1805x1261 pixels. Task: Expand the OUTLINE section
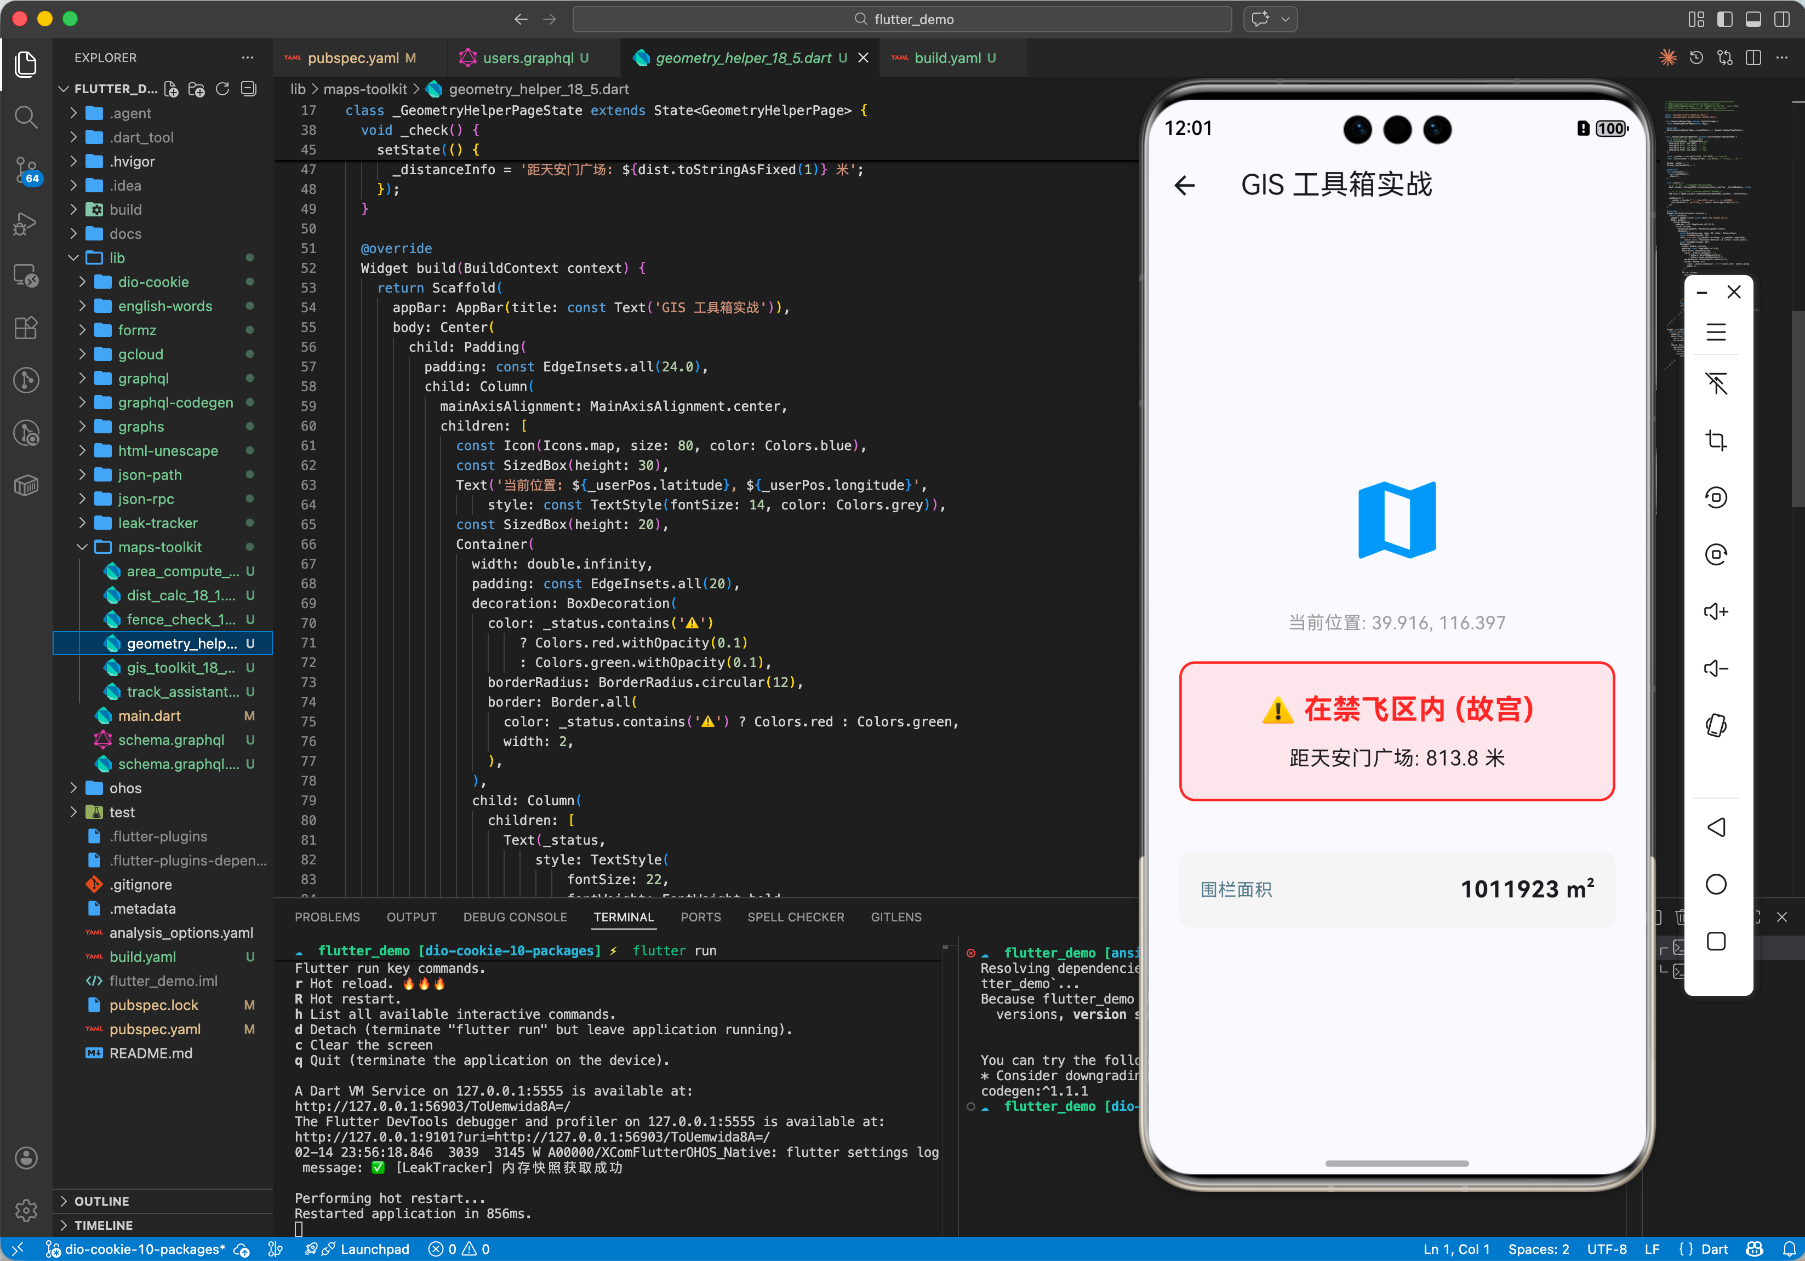pos(101,1201)
